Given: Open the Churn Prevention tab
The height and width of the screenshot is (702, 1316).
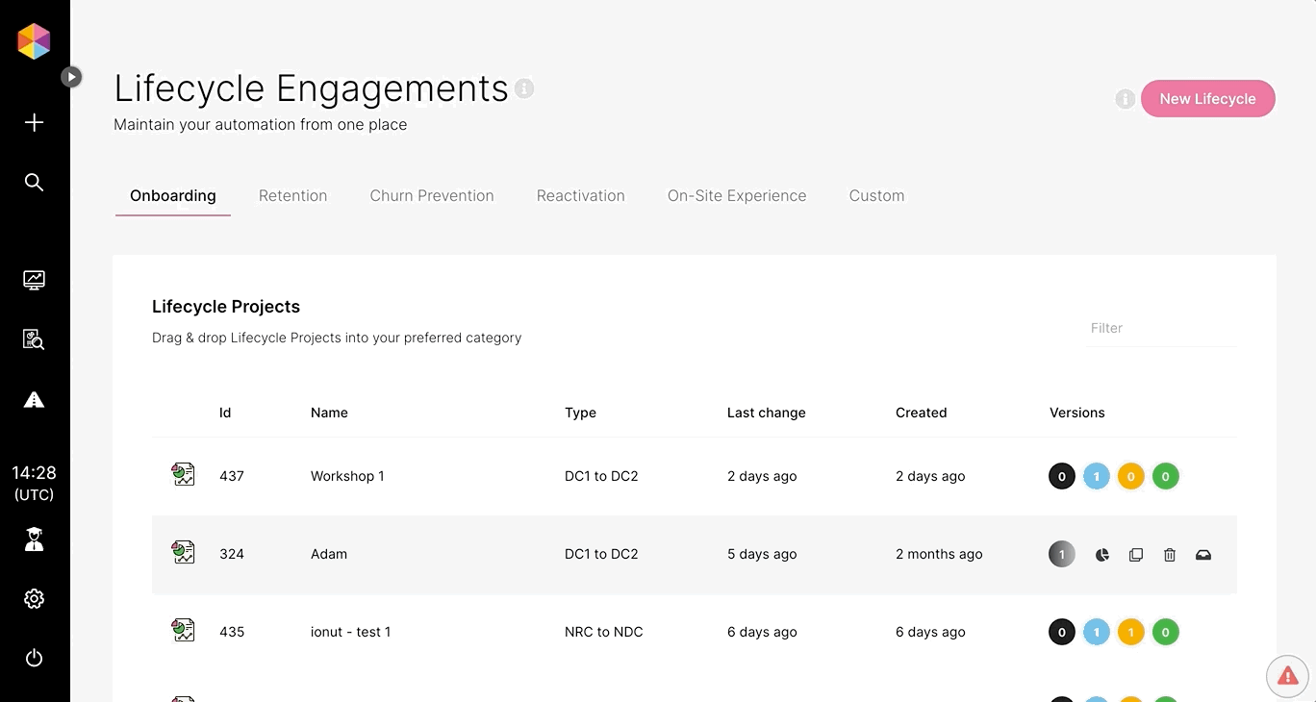Looking at the screenshot, I should click(432, 196).
